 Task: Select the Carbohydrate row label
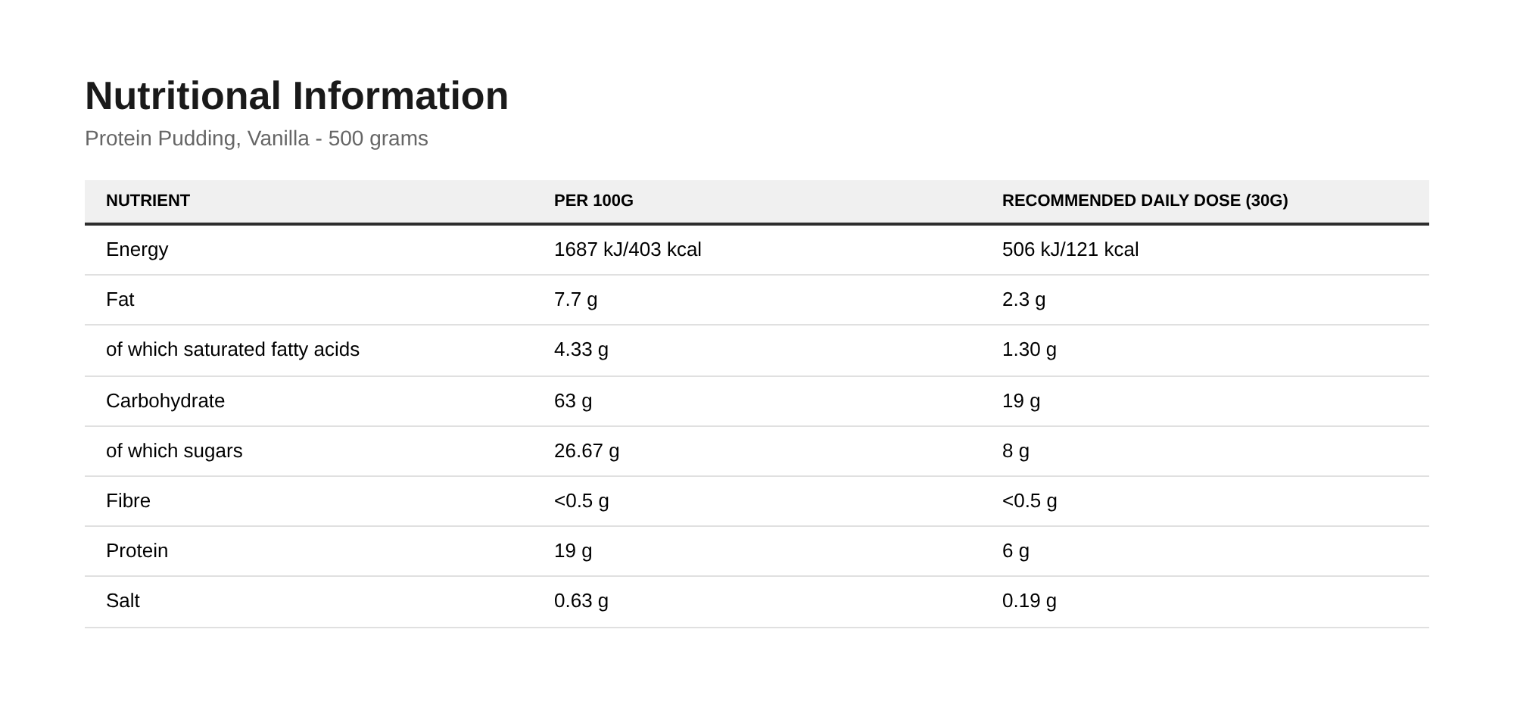coord(165,401)
